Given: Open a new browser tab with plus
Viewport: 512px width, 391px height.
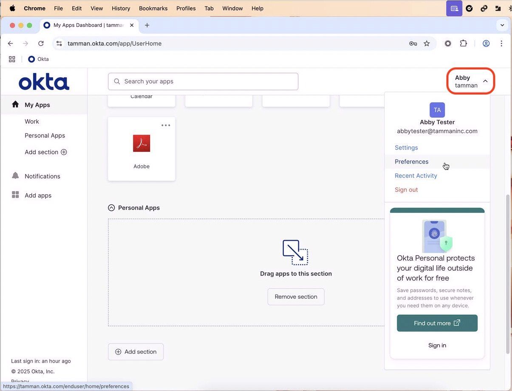Looking at the screenshot, I should [147, 25].
